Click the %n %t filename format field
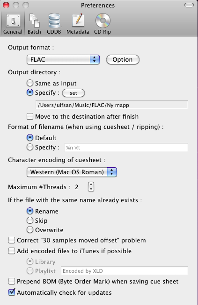The image size is (198, 305). 126,148
